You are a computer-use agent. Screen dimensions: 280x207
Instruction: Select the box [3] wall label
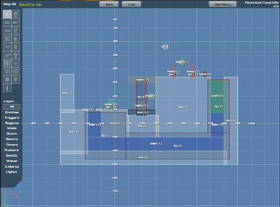tap(183, 107)
